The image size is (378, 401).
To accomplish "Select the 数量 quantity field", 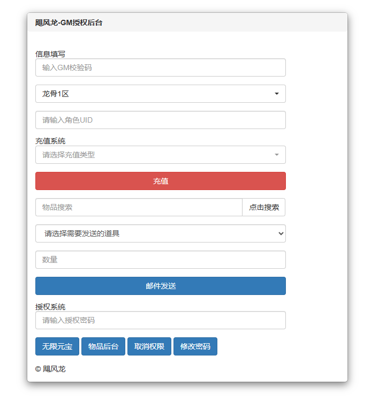I will coord(161,260).
